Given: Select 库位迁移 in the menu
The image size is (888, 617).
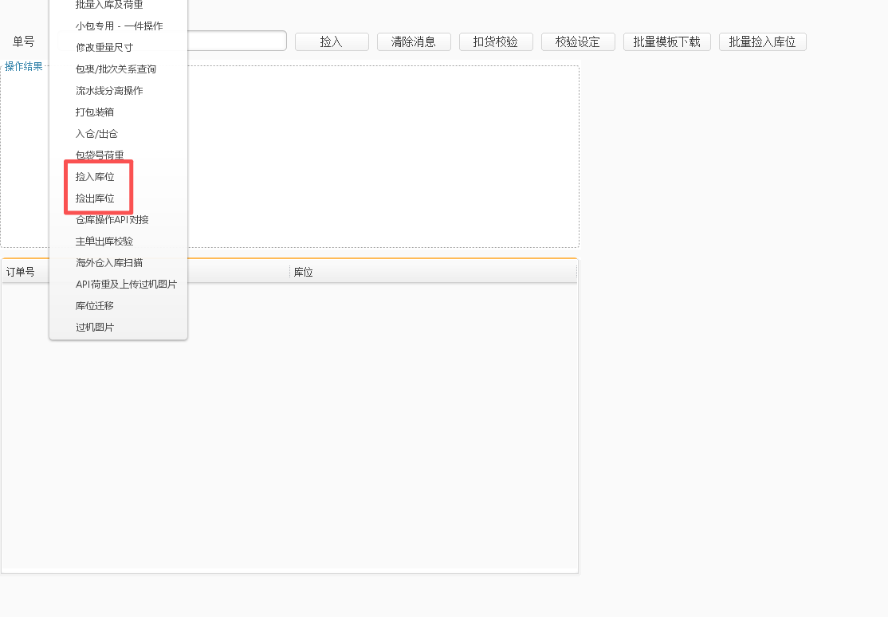Looking at the screenshot, I should 95,306.
